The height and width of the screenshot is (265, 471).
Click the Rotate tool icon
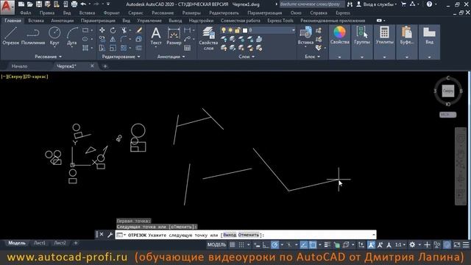pyautogui.click(x=113, y=30)
